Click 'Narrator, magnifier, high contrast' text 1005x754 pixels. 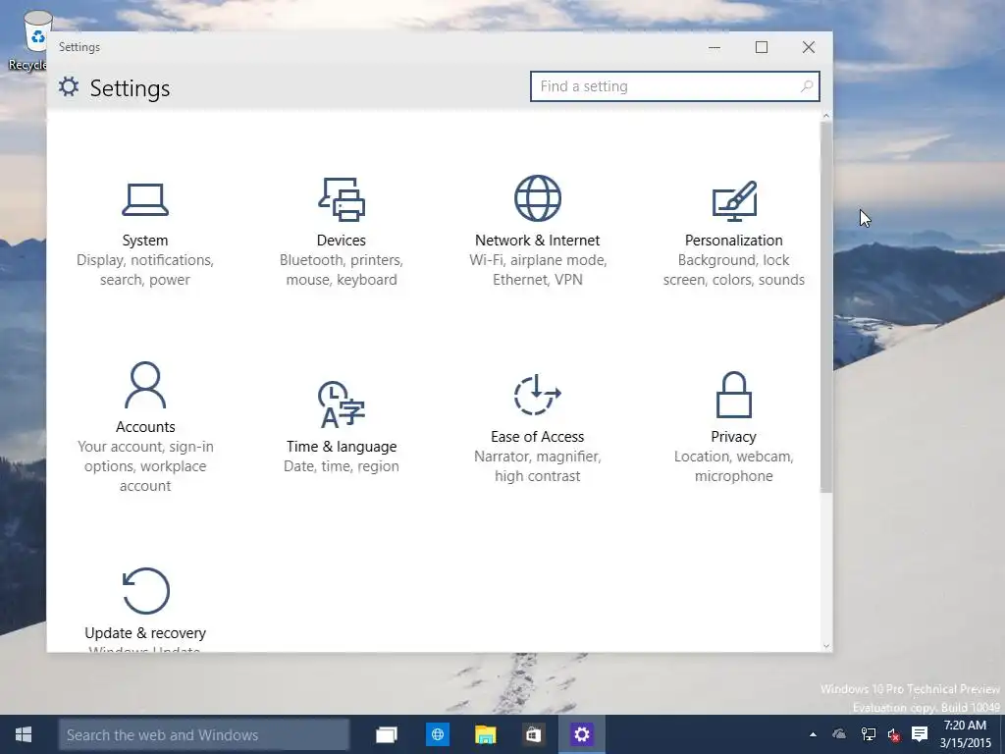click(x=538, y=466)
